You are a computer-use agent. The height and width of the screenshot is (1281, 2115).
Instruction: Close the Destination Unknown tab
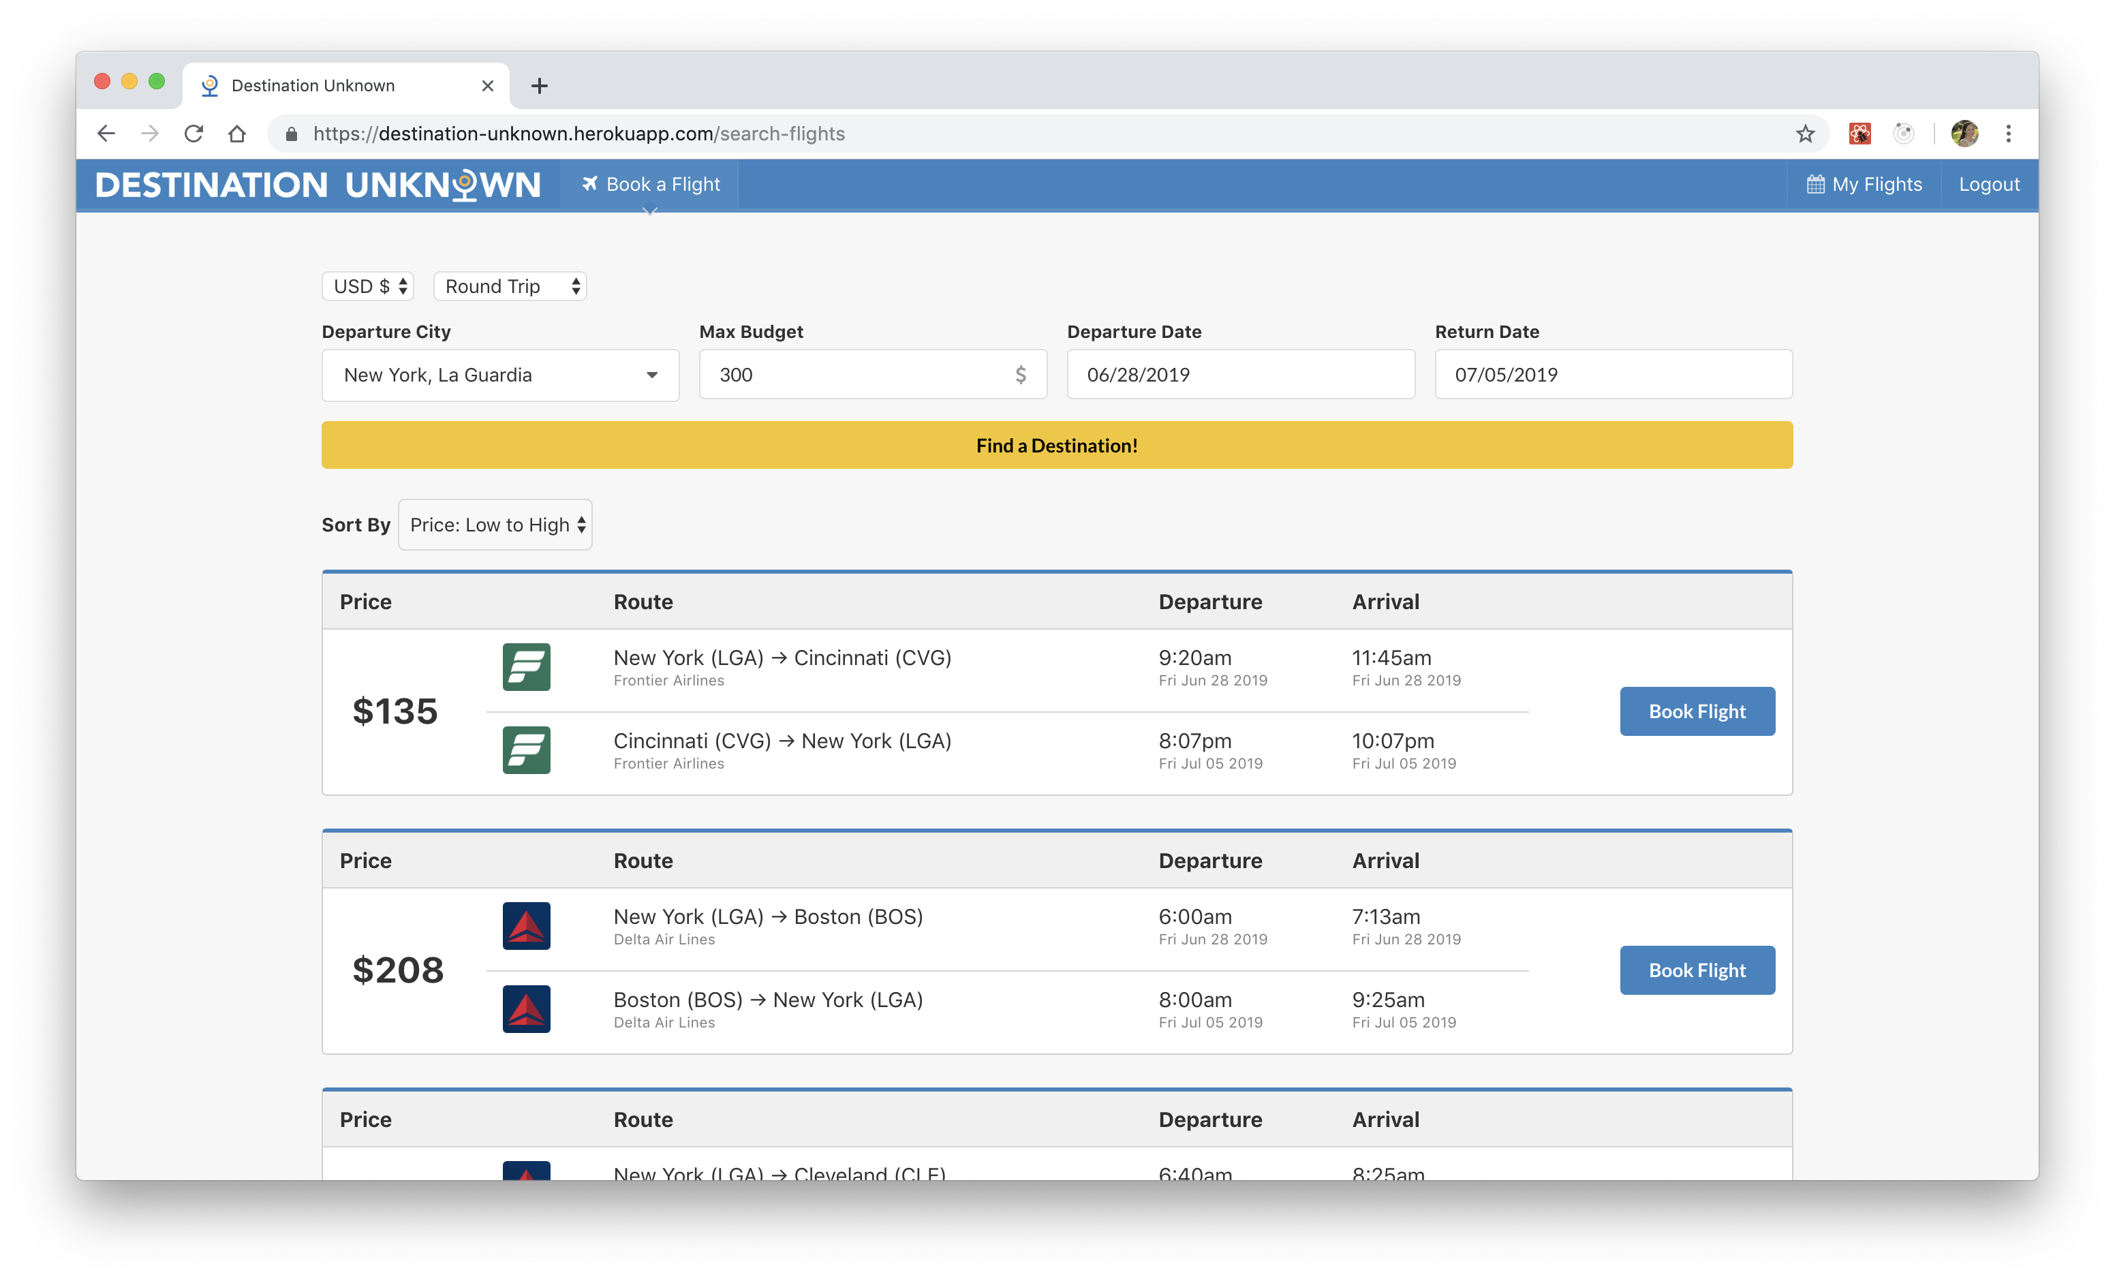pos(488,86)
